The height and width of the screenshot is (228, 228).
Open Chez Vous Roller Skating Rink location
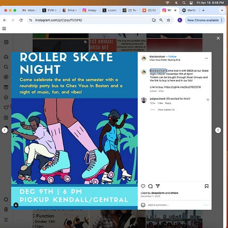coord(165,60)
